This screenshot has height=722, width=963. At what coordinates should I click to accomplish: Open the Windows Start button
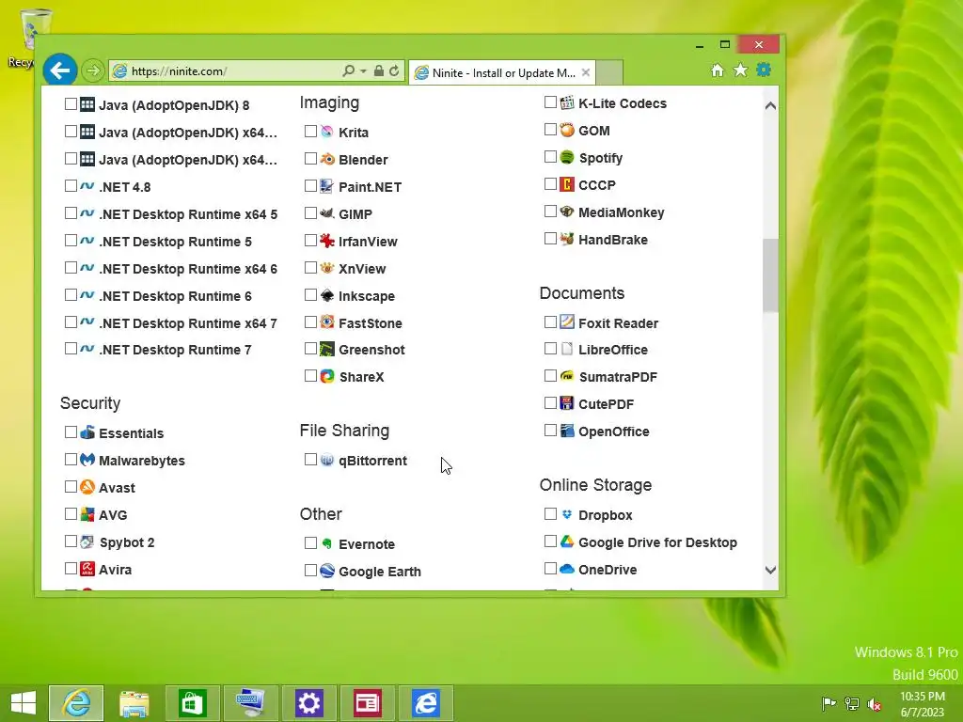tap(24, 703)
